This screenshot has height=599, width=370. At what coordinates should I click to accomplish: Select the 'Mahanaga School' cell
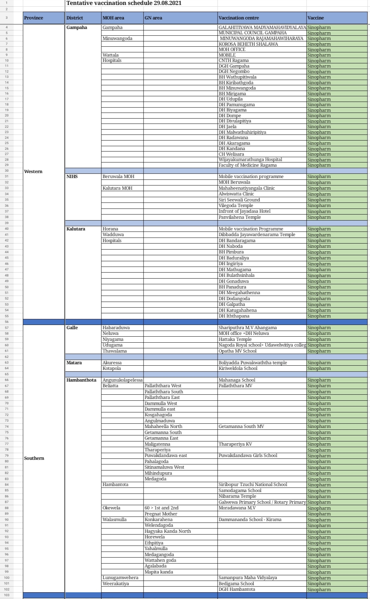coord(262,380)
